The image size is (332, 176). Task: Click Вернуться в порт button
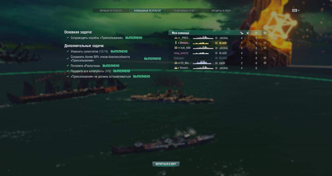(x=166, y=164)
